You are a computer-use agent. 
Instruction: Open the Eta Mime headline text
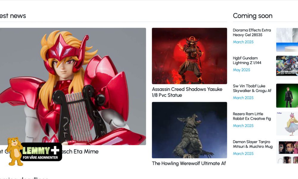[49, 152]
